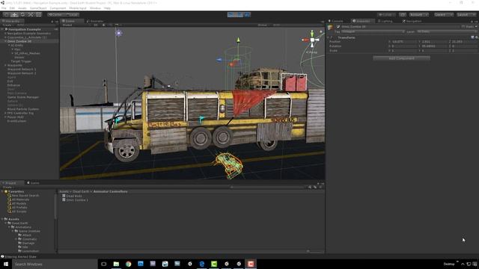
Task: Toggle Omni Zombie active checkbox in Inspector
Action: (338, 27)
